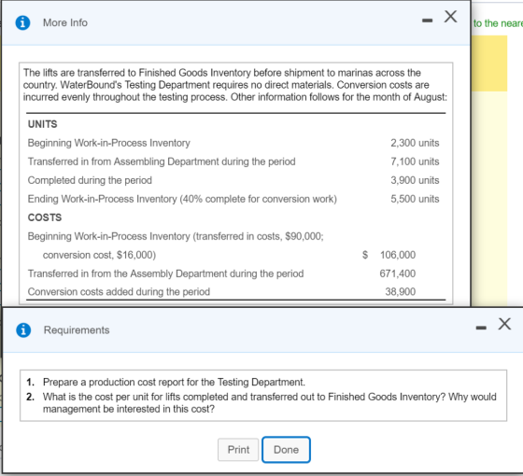Click requirement 1 production cost report text

tap(174, 382)
